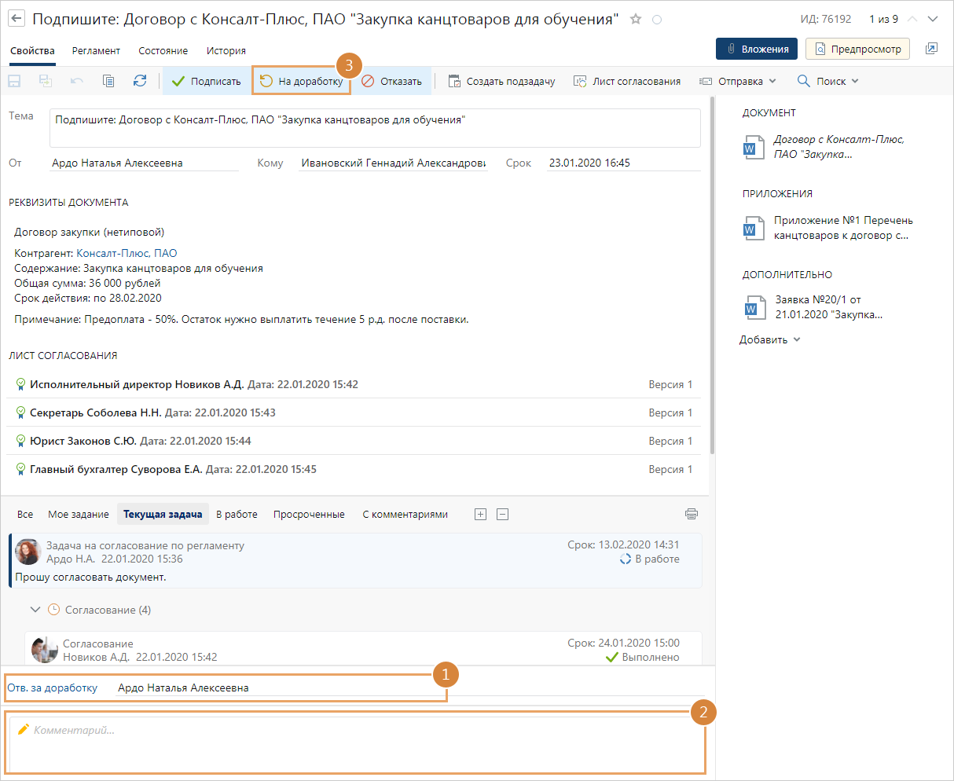This screenshot has height=781, width=954.
Task: Click the print icon in task list
Action: (692, 514)
